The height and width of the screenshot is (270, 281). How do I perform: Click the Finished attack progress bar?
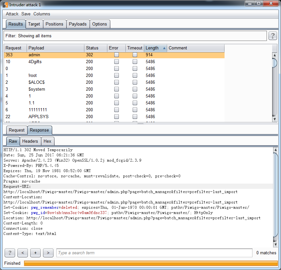tap(151, 263)
